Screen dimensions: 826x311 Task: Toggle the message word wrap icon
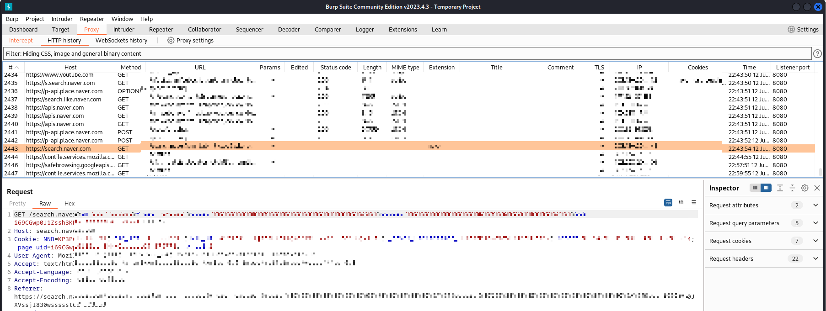(668, 202)
